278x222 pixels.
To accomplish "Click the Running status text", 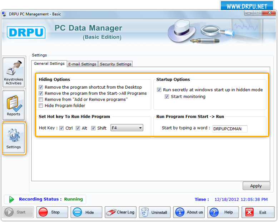I will coord(73,199).
